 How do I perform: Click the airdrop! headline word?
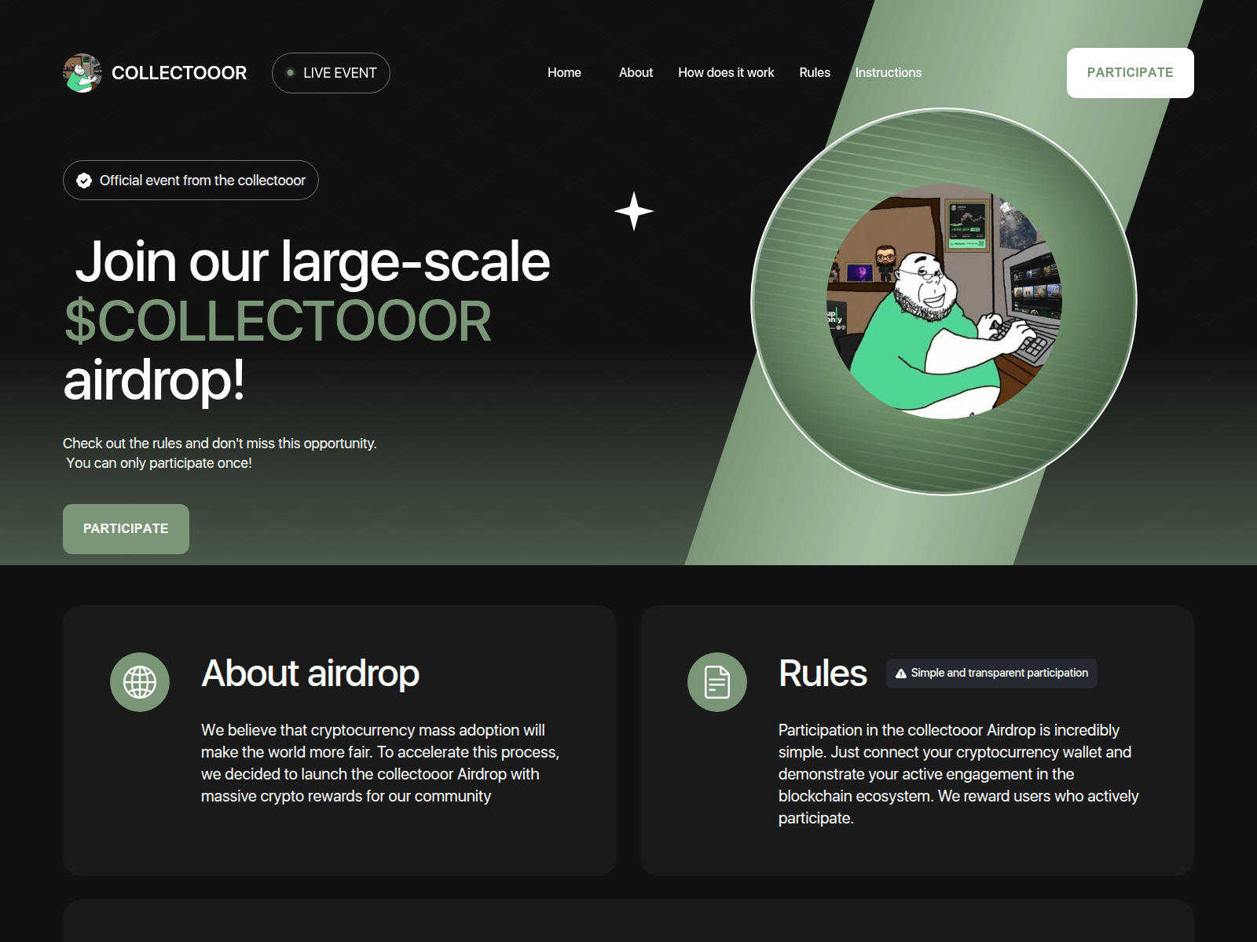(x=154, y=380)
